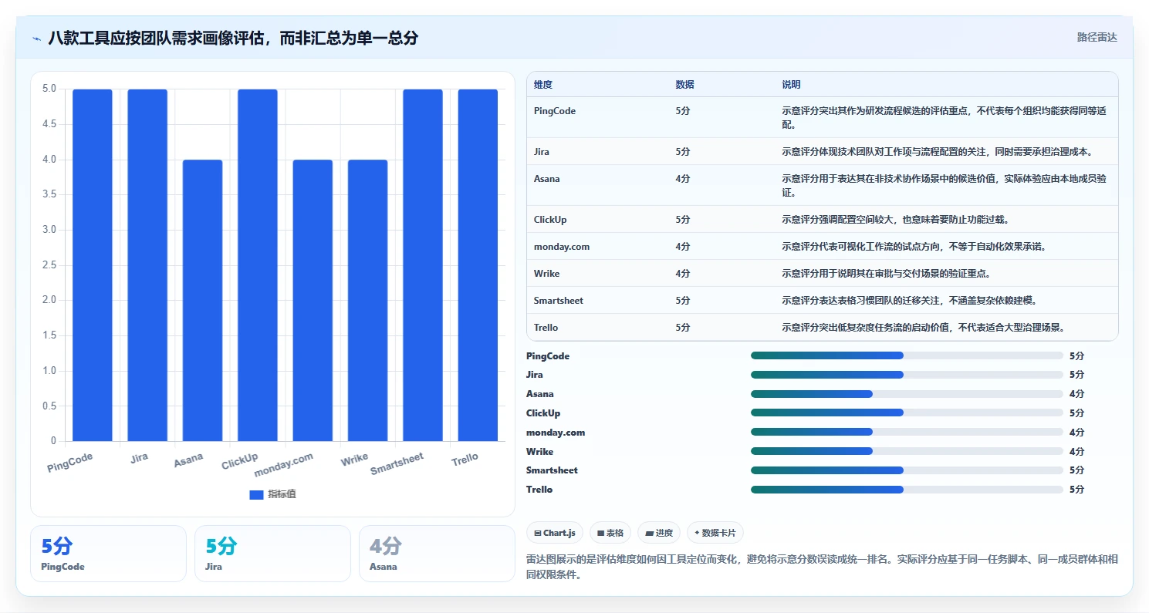Click the Trello bar in the chart
This screenshot has width=1149, height=613.
(478, 265)
